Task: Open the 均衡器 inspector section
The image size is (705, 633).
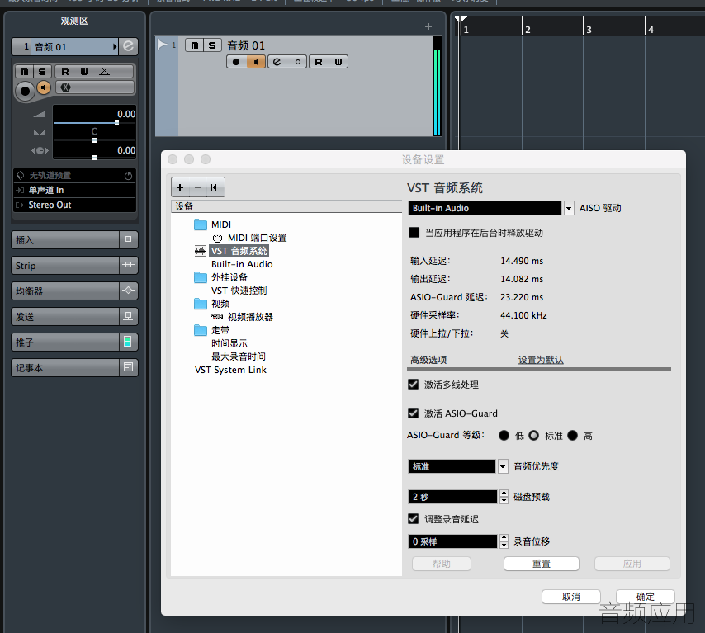Action: [65, 291]
